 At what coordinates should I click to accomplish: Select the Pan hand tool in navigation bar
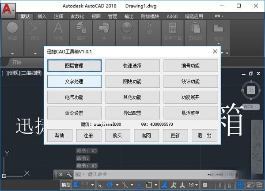(x=256, y=148)
